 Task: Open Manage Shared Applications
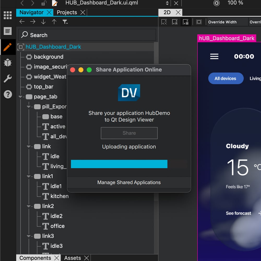[x=129, y=182]
